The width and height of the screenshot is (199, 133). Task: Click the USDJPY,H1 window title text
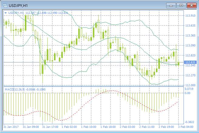(18, 5)
